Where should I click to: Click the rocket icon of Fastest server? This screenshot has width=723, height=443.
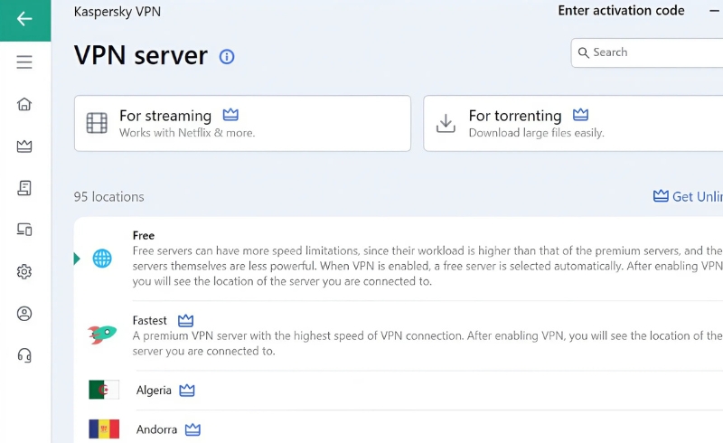[x=102, y=335]
